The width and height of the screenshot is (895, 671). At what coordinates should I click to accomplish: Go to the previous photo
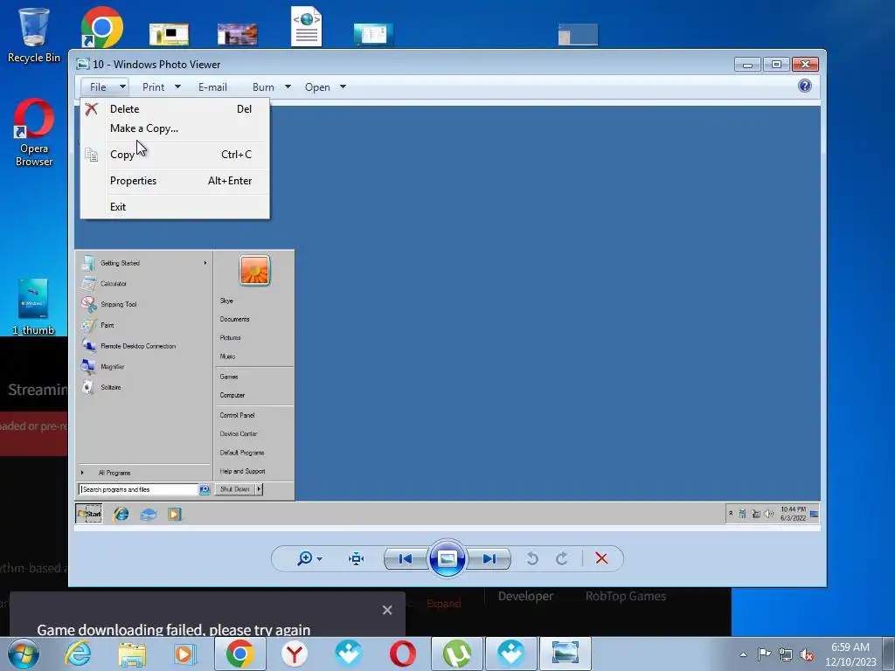[406, 558]
